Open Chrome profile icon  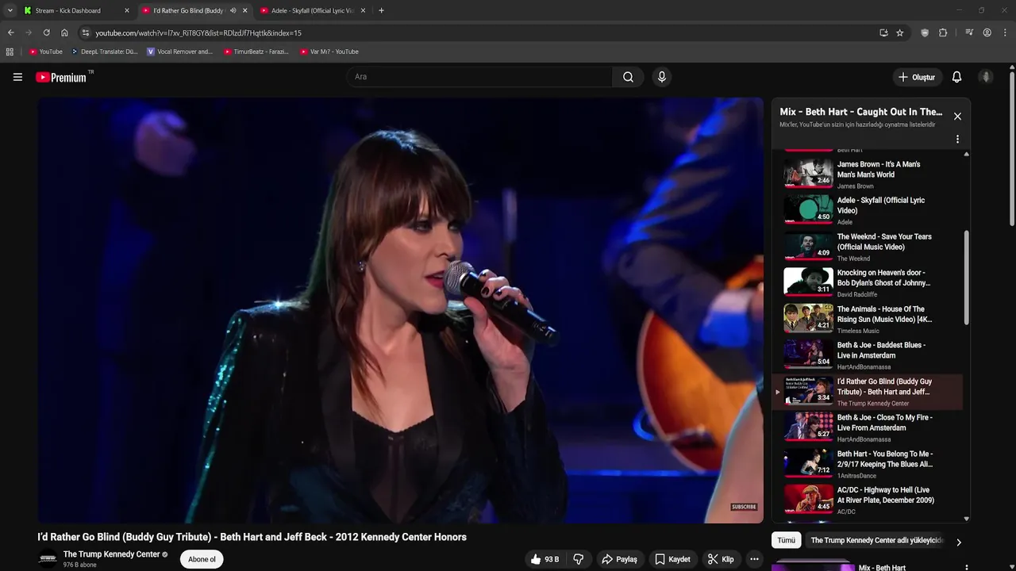(x=987, y=33)
